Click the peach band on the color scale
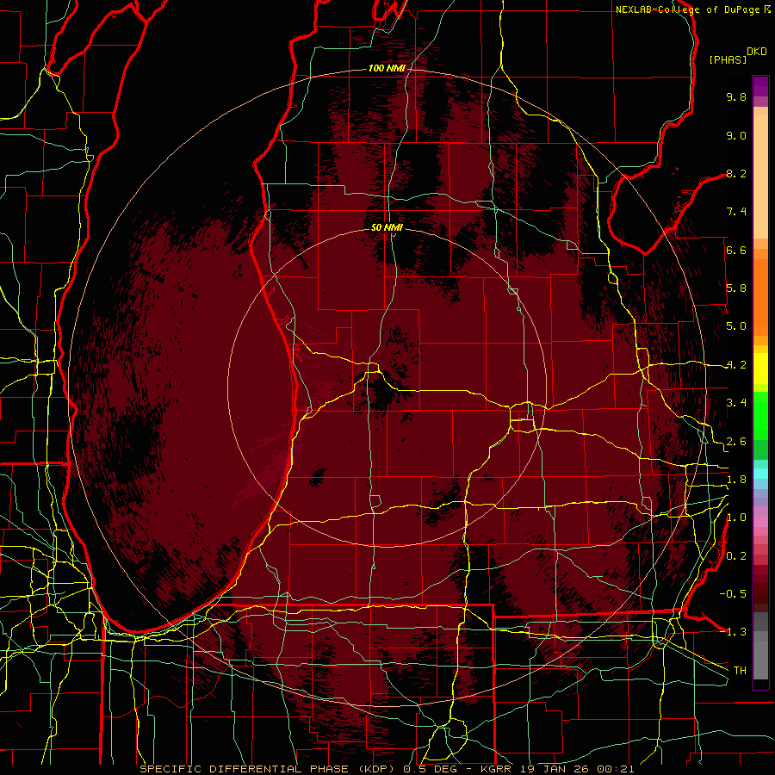Viewport: 775px width, 775px height. point(760,177)
